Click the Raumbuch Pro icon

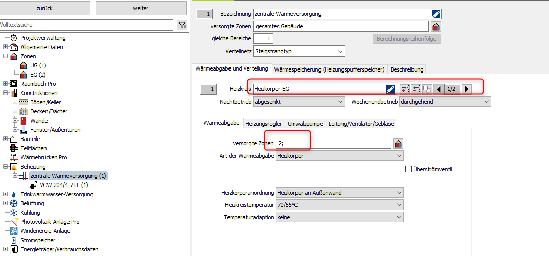coord(14,84)
